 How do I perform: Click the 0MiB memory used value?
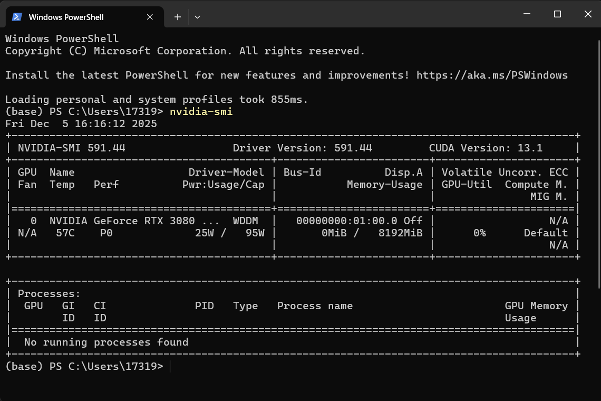coord(334,233)
